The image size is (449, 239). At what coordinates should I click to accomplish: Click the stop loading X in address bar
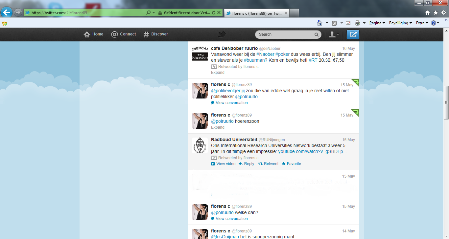click(219, 13)
